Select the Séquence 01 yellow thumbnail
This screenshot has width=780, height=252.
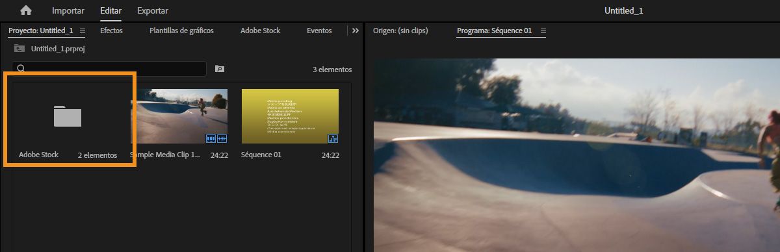290,116
